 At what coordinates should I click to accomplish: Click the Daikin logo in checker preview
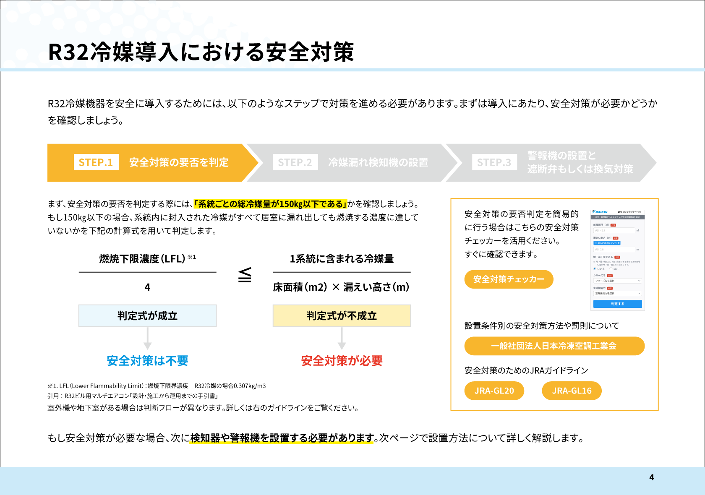point(601,212)
